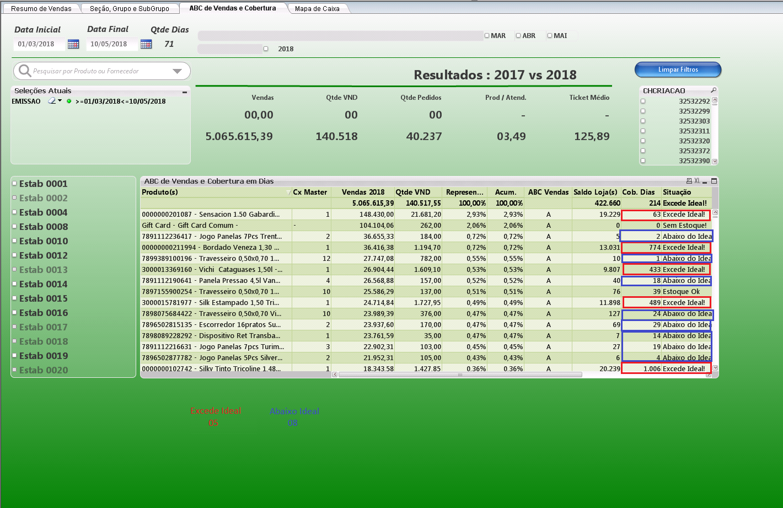The height and width of the screenshot is (508, 783).
Task: Check the Estab 0001 checkbox
Action: pos(14,183)
